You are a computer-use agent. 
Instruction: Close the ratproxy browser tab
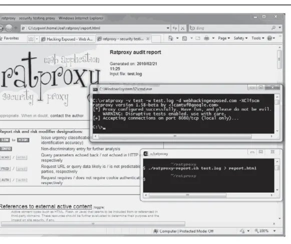[148, 39]
